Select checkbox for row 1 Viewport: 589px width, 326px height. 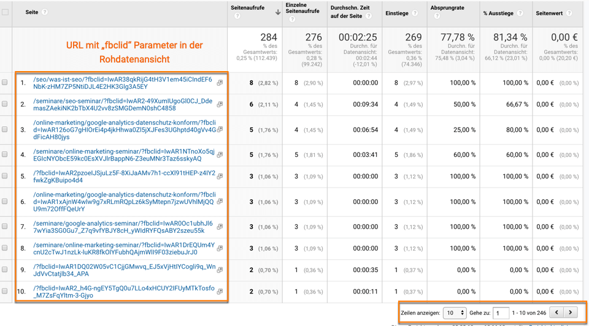coord(4,82)
